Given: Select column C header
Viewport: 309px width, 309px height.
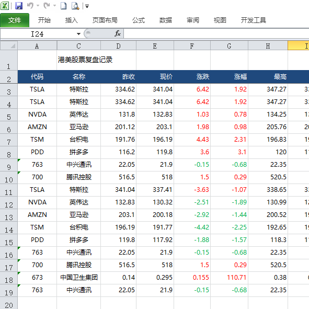Looking at the screenshot, I should (x=78, y=45).
